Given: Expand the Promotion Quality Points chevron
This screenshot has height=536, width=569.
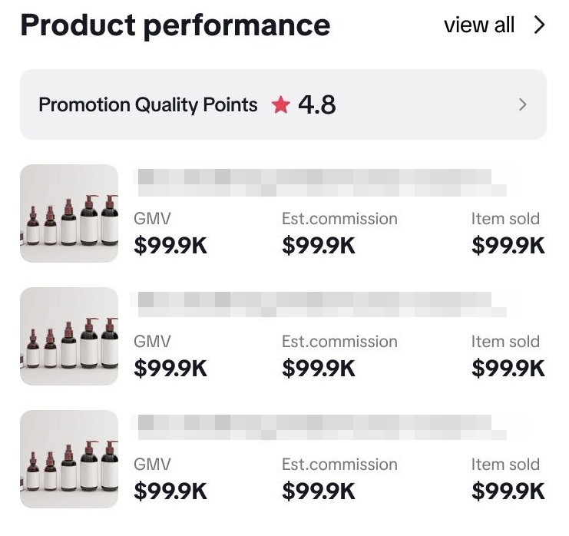Looking at the screenshot, I should [523, 104].
